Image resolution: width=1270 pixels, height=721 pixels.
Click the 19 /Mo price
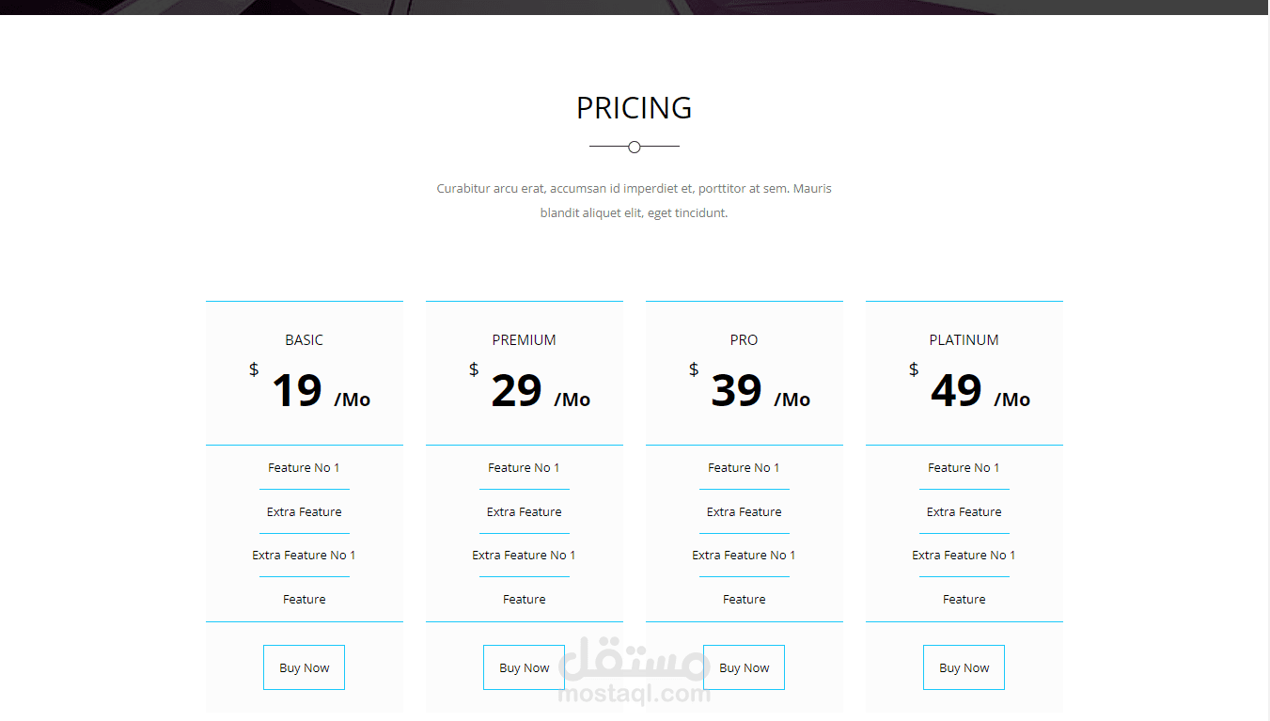321,391
